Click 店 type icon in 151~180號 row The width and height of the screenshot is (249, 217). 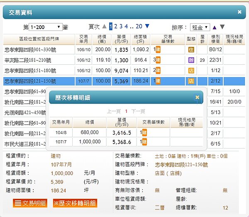point(191,71)
